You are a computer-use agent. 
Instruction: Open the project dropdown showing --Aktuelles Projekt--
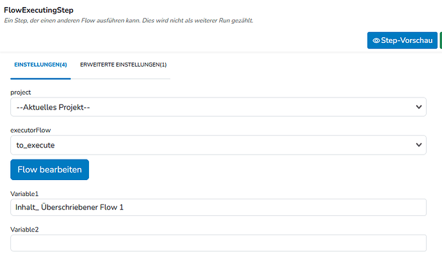click(x=218, y=107)
